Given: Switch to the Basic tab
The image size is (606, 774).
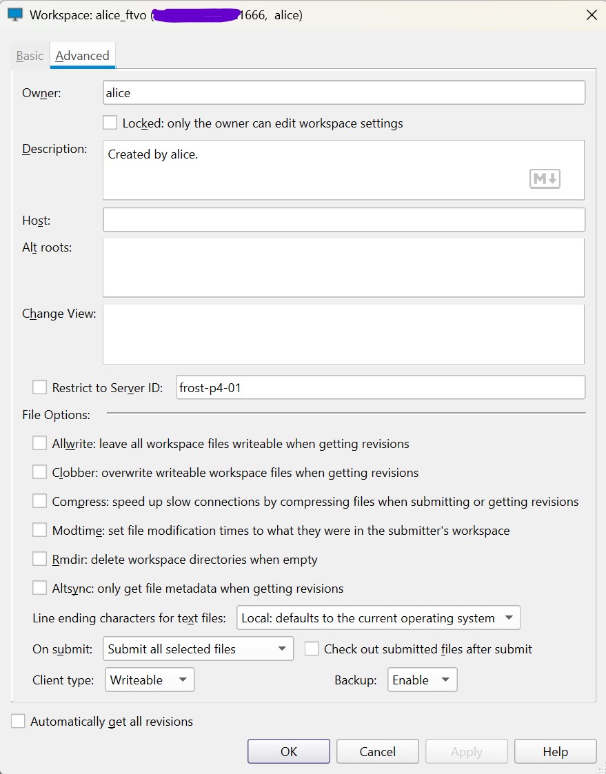Looking at the screenshot, I should click(x=30, y=56).
